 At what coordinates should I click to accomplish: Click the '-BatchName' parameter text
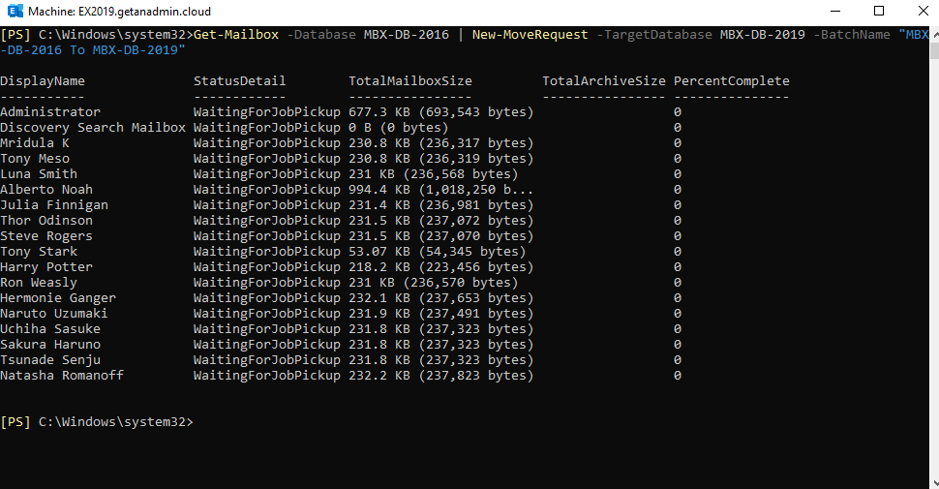[851, 35]
